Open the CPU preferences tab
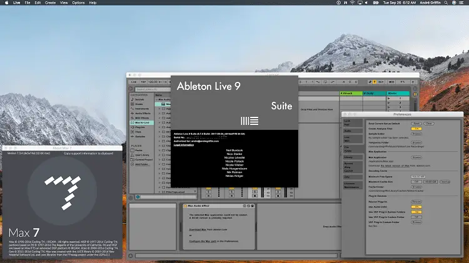The width and height of the screenshot is (469, 263). point(352,177)
